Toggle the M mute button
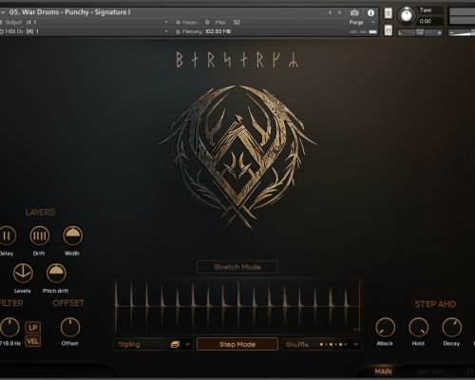 [389, 30]
